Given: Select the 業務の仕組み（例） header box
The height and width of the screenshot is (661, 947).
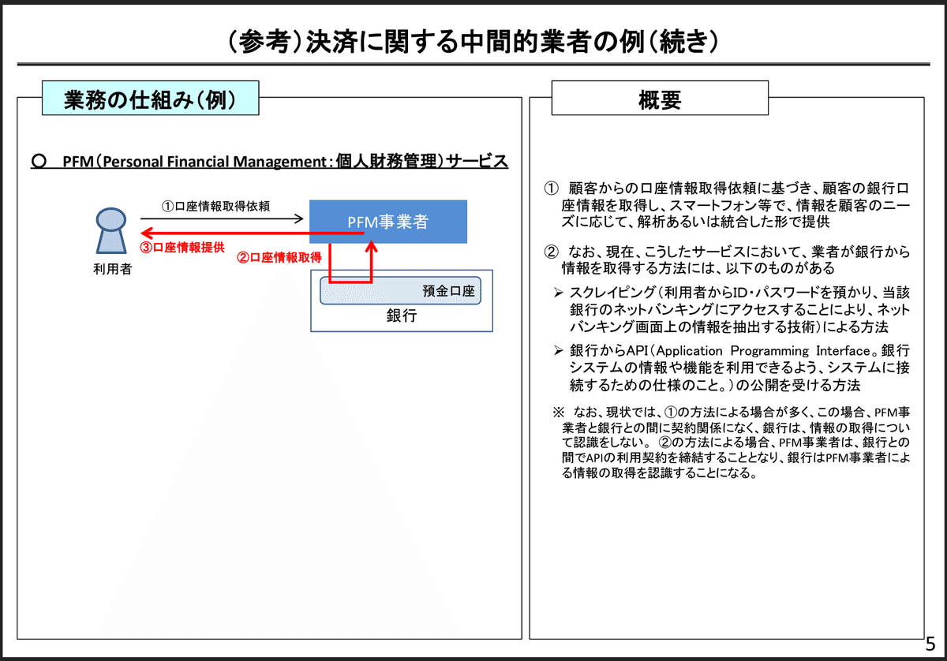Looking at the screenshot, I should [150, 99].
